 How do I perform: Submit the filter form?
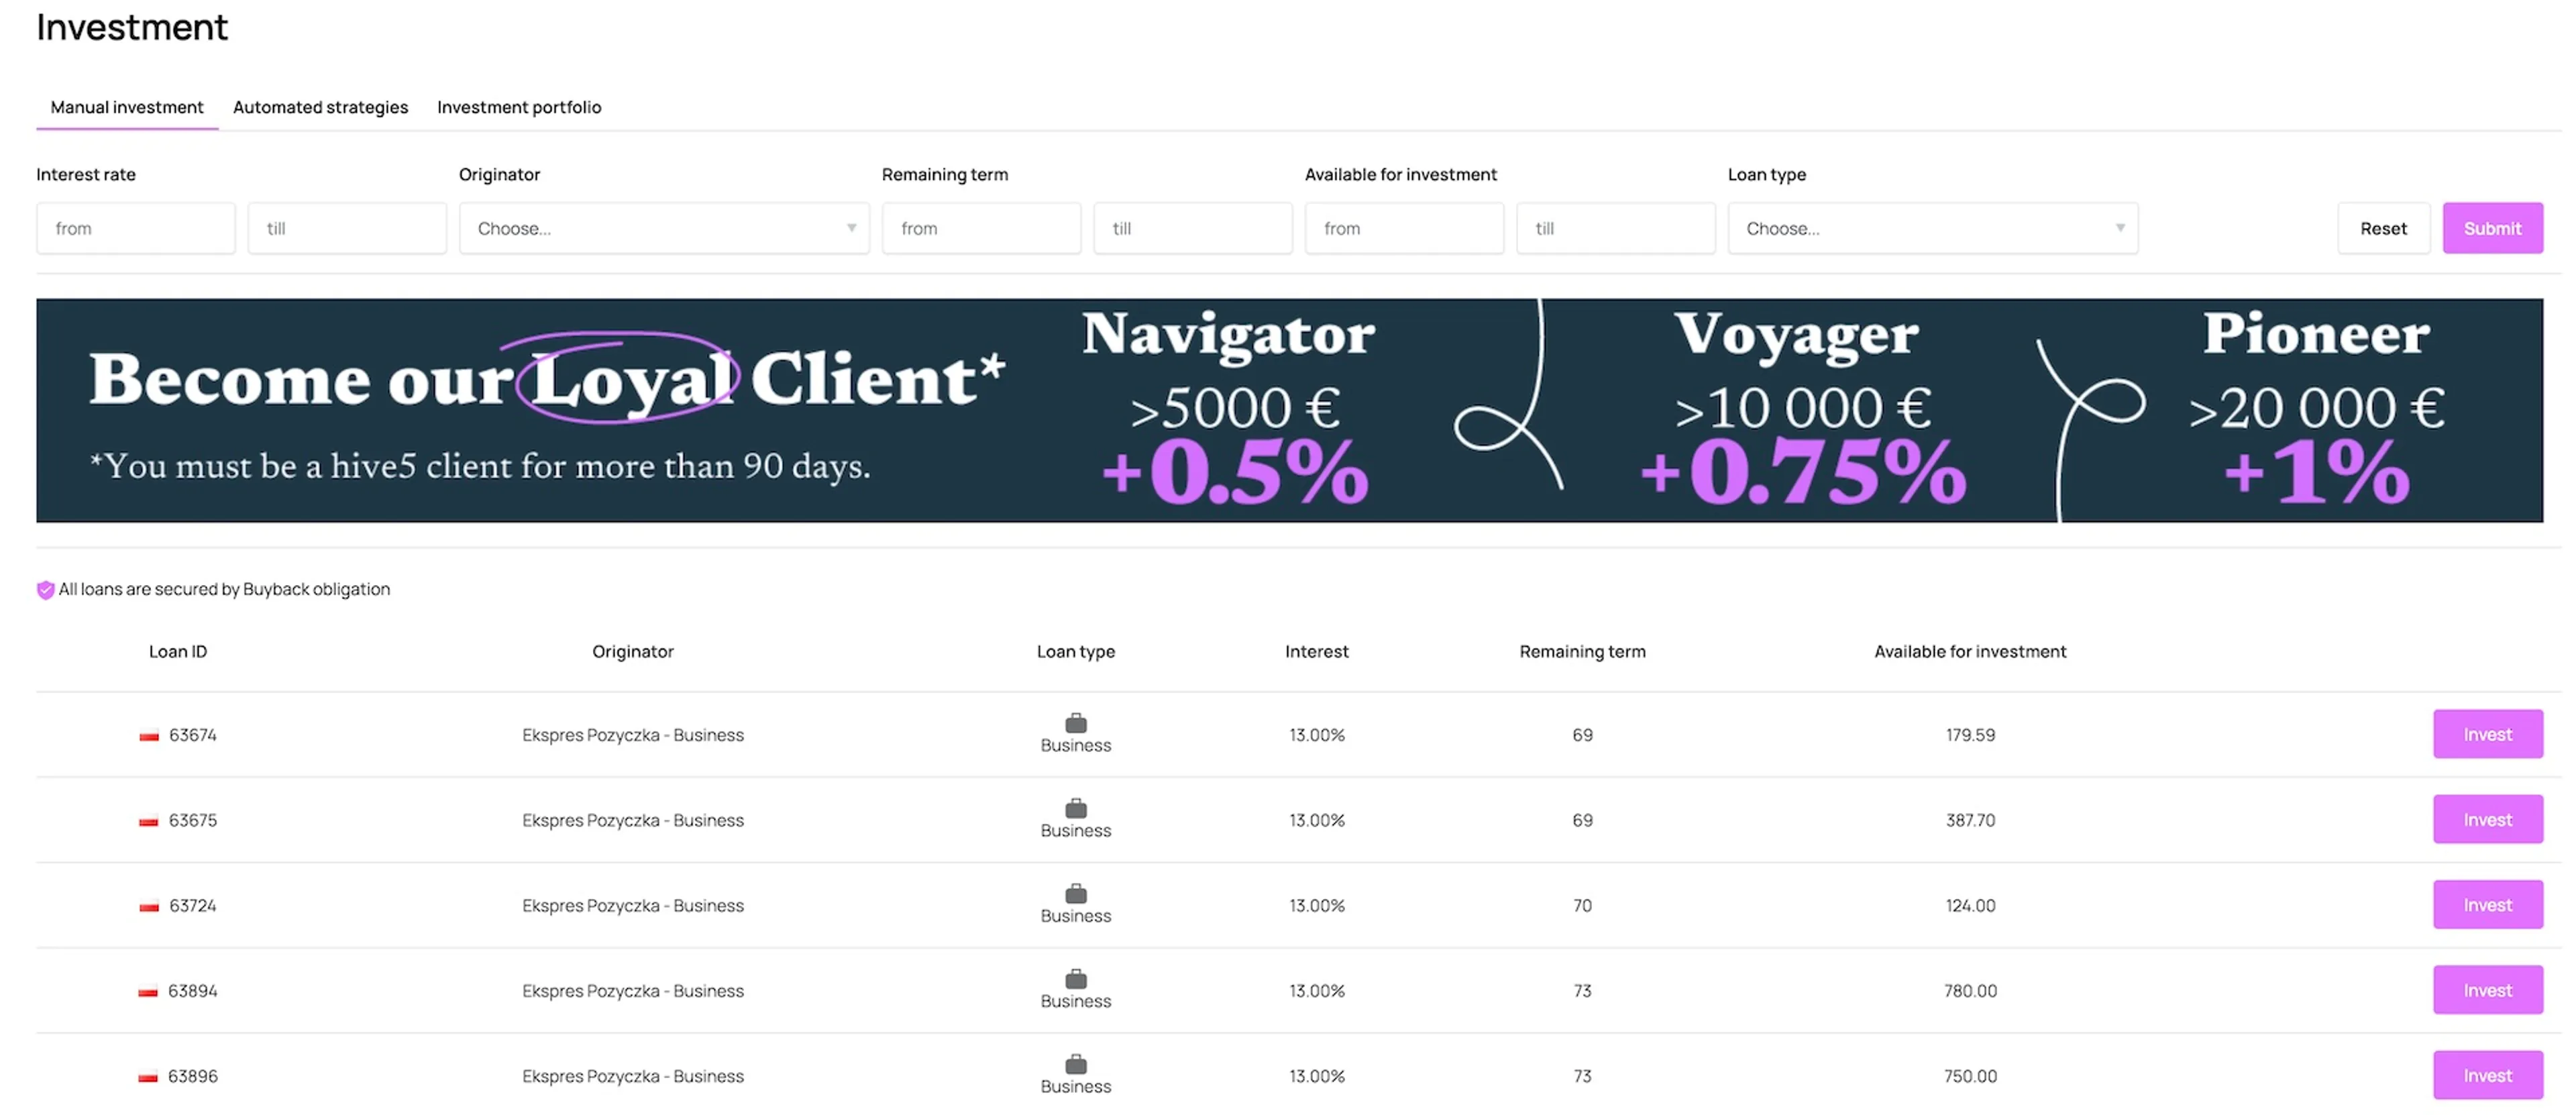tap(2492, 228)
